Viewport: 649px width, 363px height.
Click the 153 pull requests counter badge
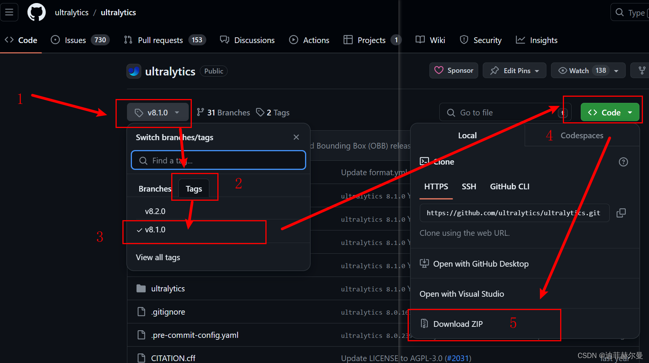tap(197, 40)
